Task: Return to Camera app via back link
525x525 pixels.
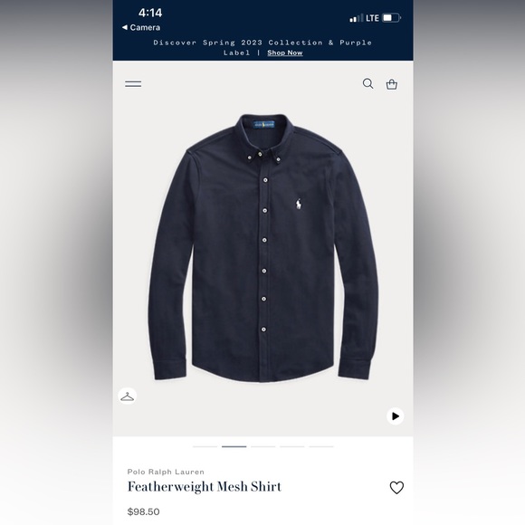Action: tap(141, 27)
